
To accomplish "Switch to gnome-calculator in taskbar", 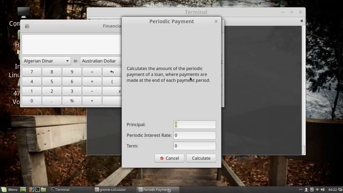I will click(110, 190).
